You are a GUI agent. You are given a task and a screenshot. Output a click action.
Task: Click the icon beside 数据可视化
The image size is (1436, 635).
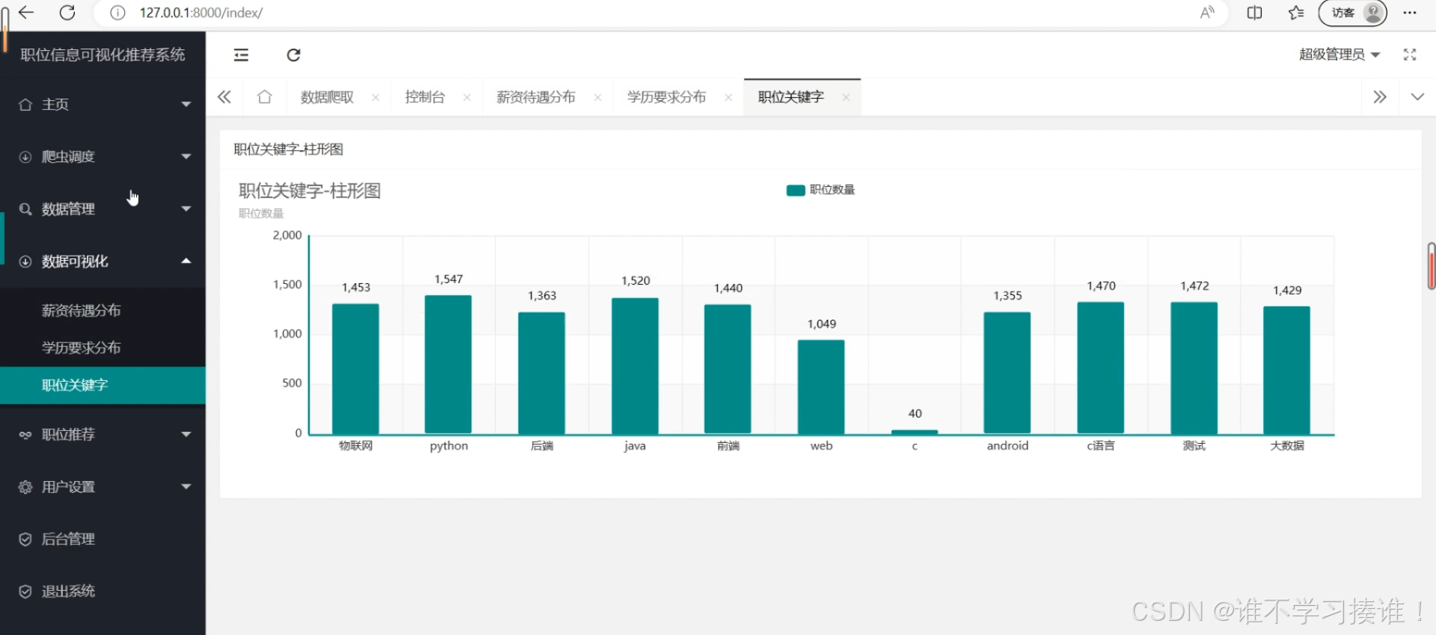coord(25,261)
